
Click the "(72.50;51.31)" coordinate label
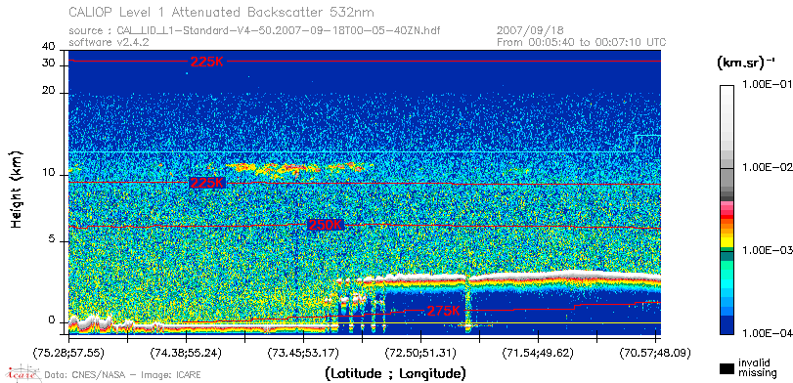(x=420, y=353)
